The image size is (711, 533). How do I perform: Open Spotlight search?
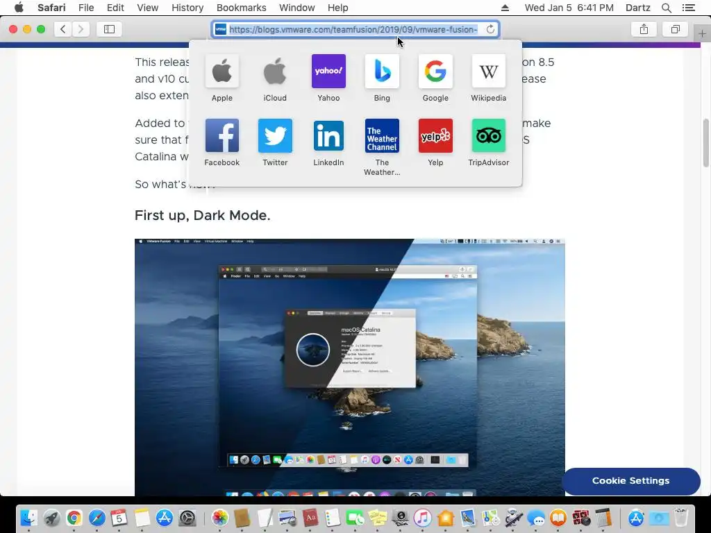click(x=666, y=8)
